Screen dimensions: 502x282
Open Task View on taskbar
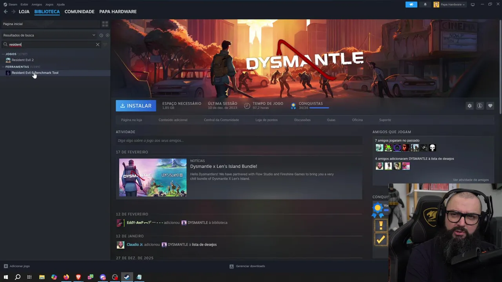(29, 277)
